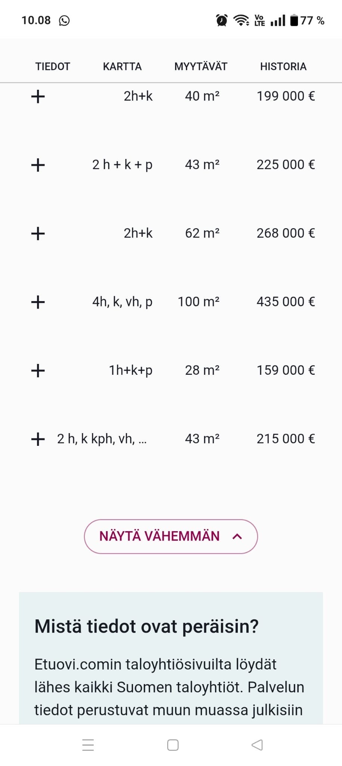This screenshot has height=766, width=342.
Task: Open the Historia tab
Action: pyautogui.click(x=283, y=67)
